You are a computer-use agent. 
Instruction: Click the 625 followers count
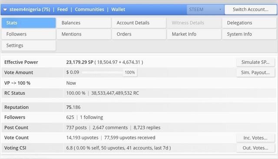[x=70, y=117]
